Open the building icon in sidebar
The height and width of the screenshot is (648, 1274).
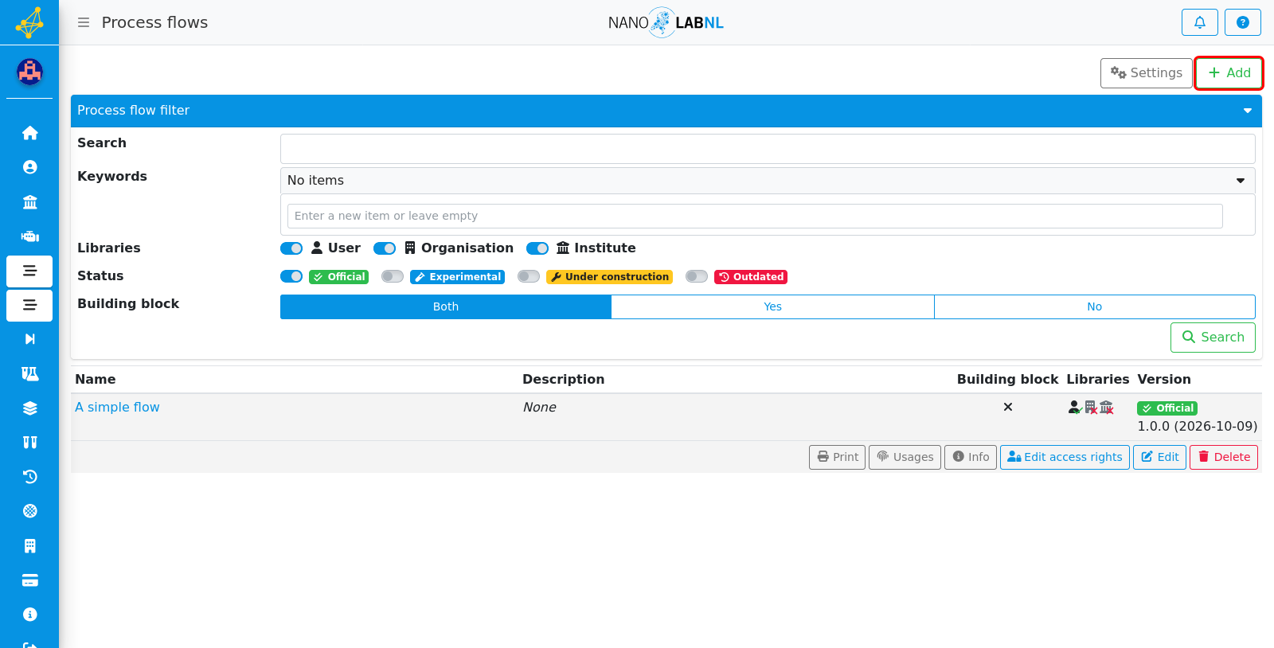coord(29,546)
